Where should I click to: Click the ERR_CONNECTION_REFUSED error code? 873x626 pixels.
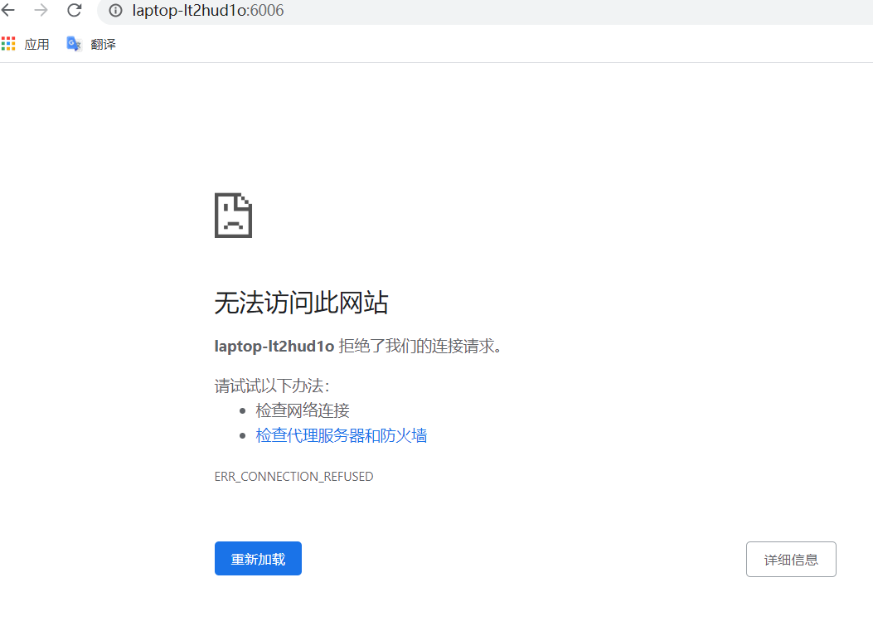pyautogui.click(x=293, y=476)
